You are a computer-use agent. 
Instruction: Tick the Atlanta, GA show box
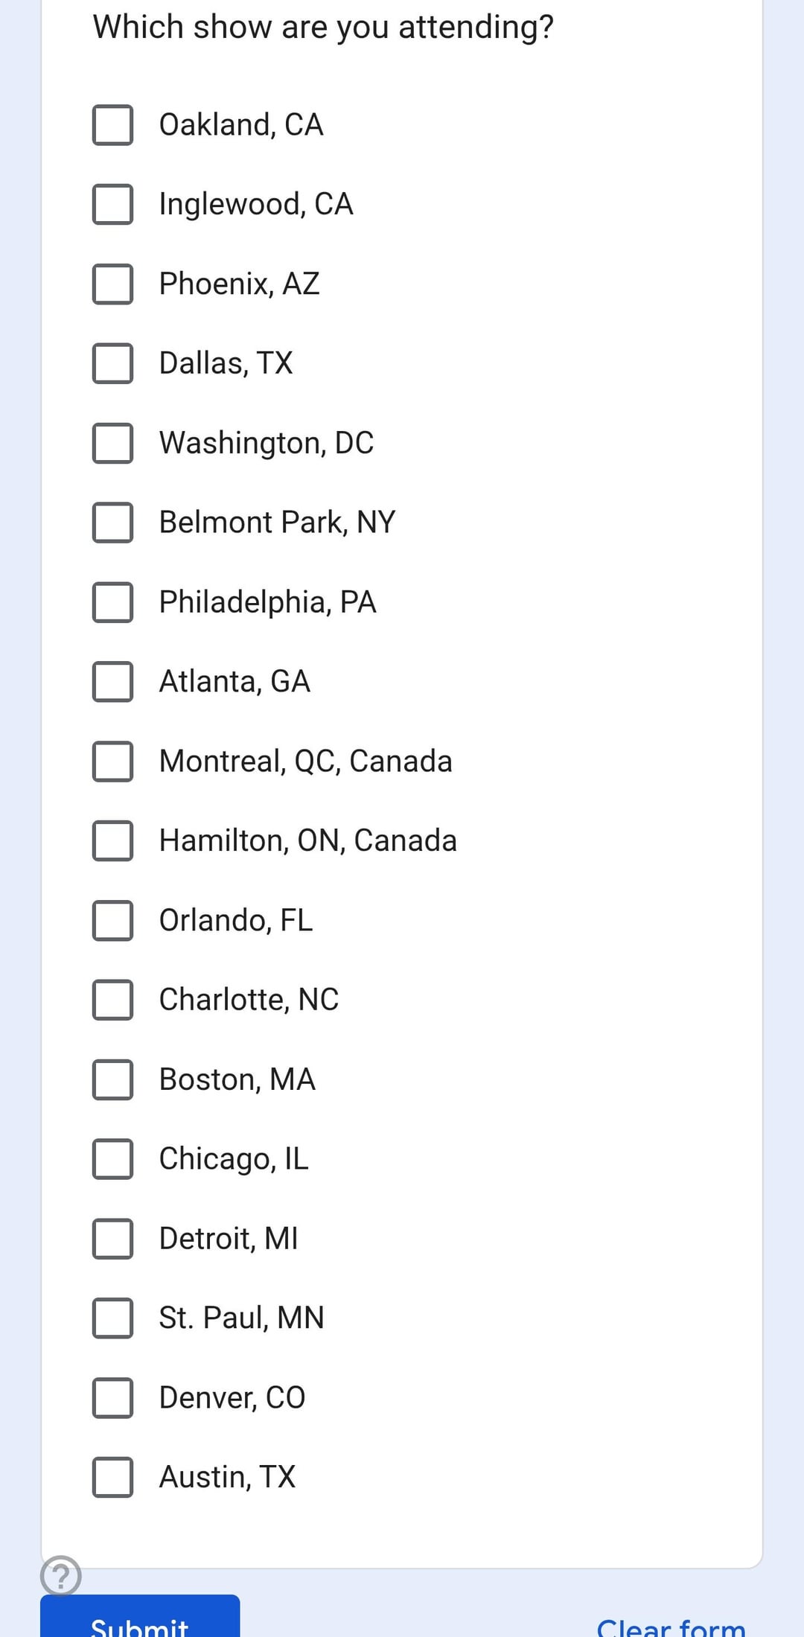[x=112, y=682]
